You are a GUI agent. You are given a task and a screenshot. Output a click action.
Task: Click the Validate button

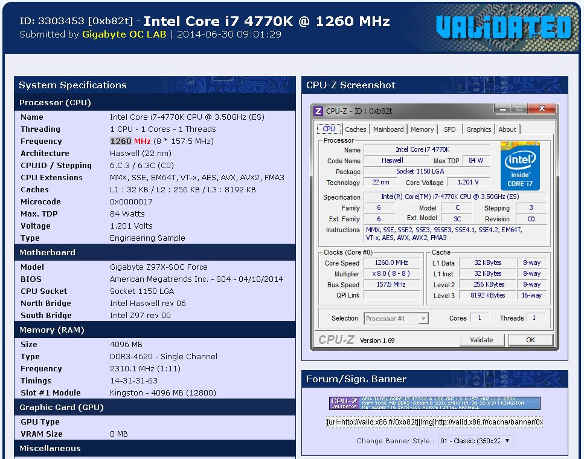[481, 340]
